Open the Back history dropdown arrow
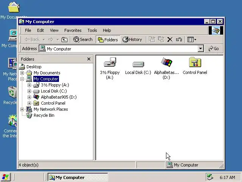Viewport: 242px width, 182px height. pyautogui.click(x=44, y=40)
